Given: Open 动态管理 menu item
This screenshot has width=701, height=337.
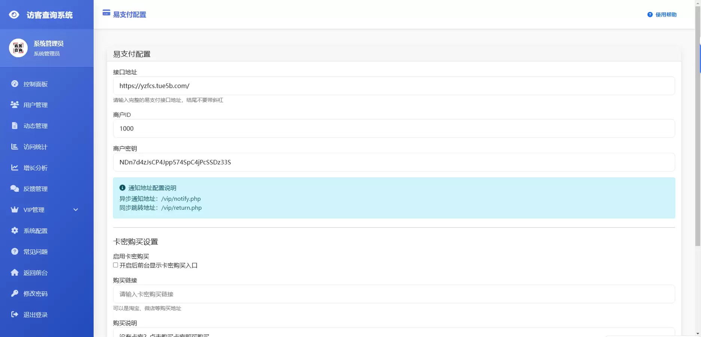Looking at the screenshot, I should pos(47,126).
